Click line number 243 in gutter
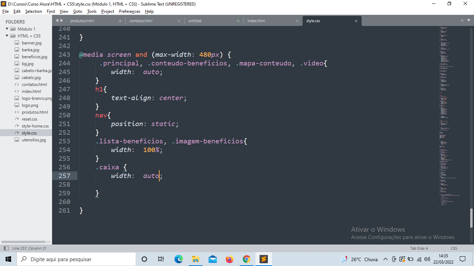The width and height of the screenshot is (474, 266). tap(64, 55)
